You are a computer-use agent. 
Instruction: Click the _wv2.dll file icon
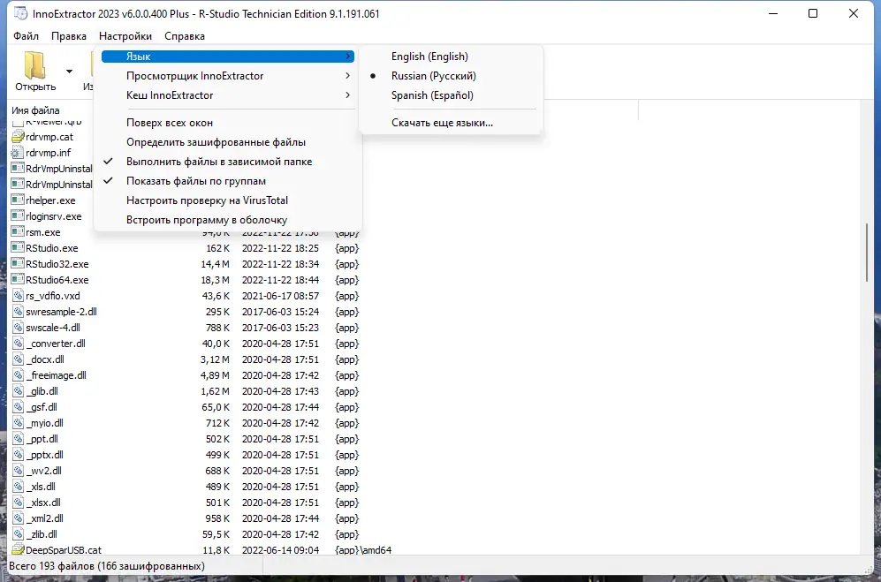point(18,470)
